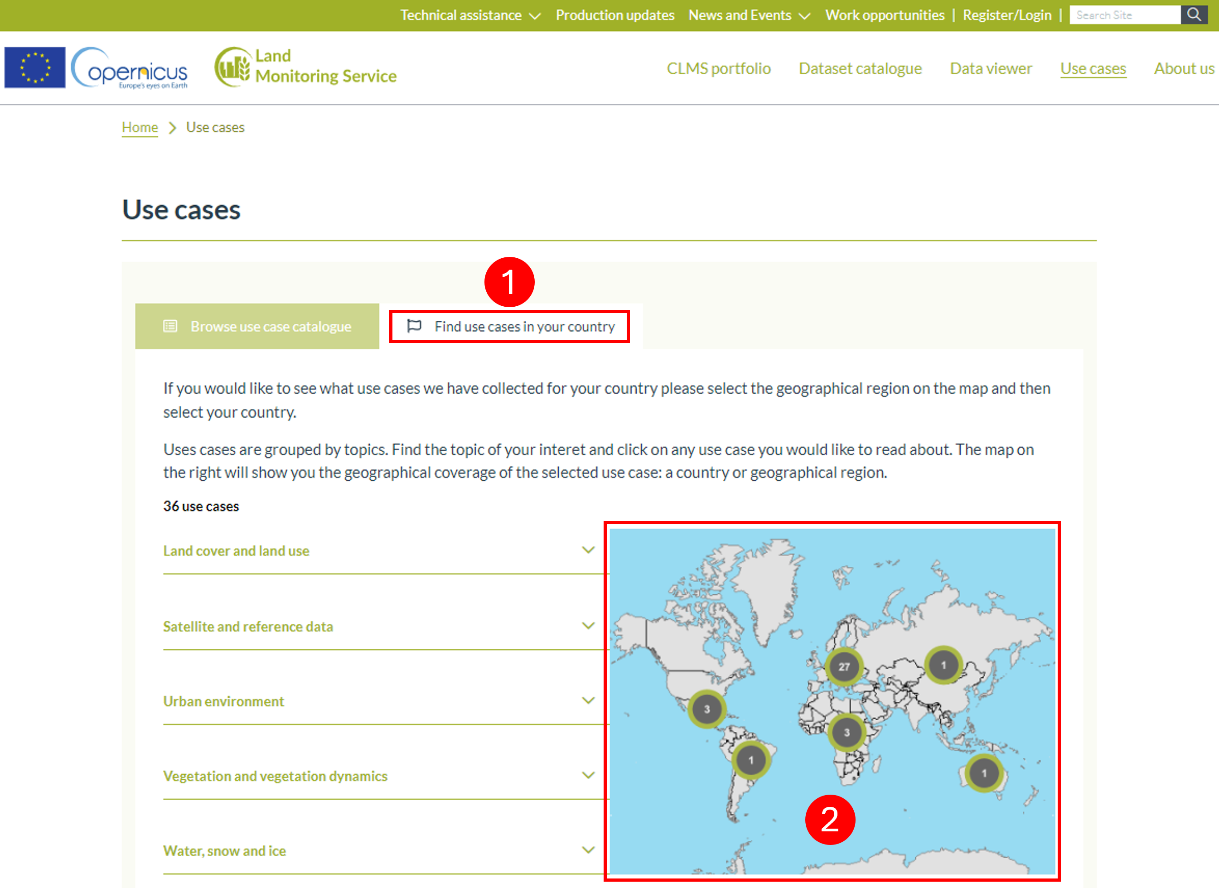Select the Europe cluster marker showing 27

click(x=844, y=666)
